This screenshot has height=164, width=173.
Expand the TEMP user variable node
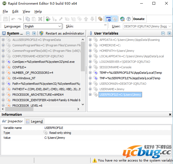point(90,73)
